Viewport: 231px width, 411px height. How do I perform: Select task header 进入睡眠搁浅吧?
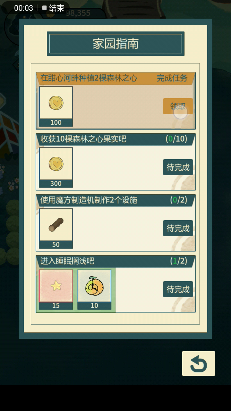point(67,261)
